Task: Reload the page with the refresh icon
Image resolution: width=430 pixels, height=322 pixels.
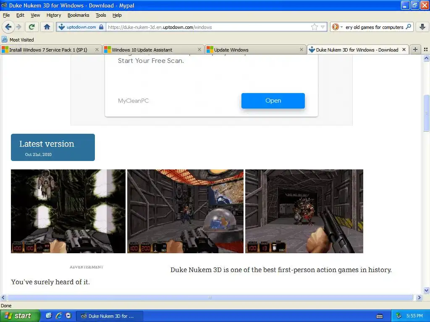Action: [31, 27]
